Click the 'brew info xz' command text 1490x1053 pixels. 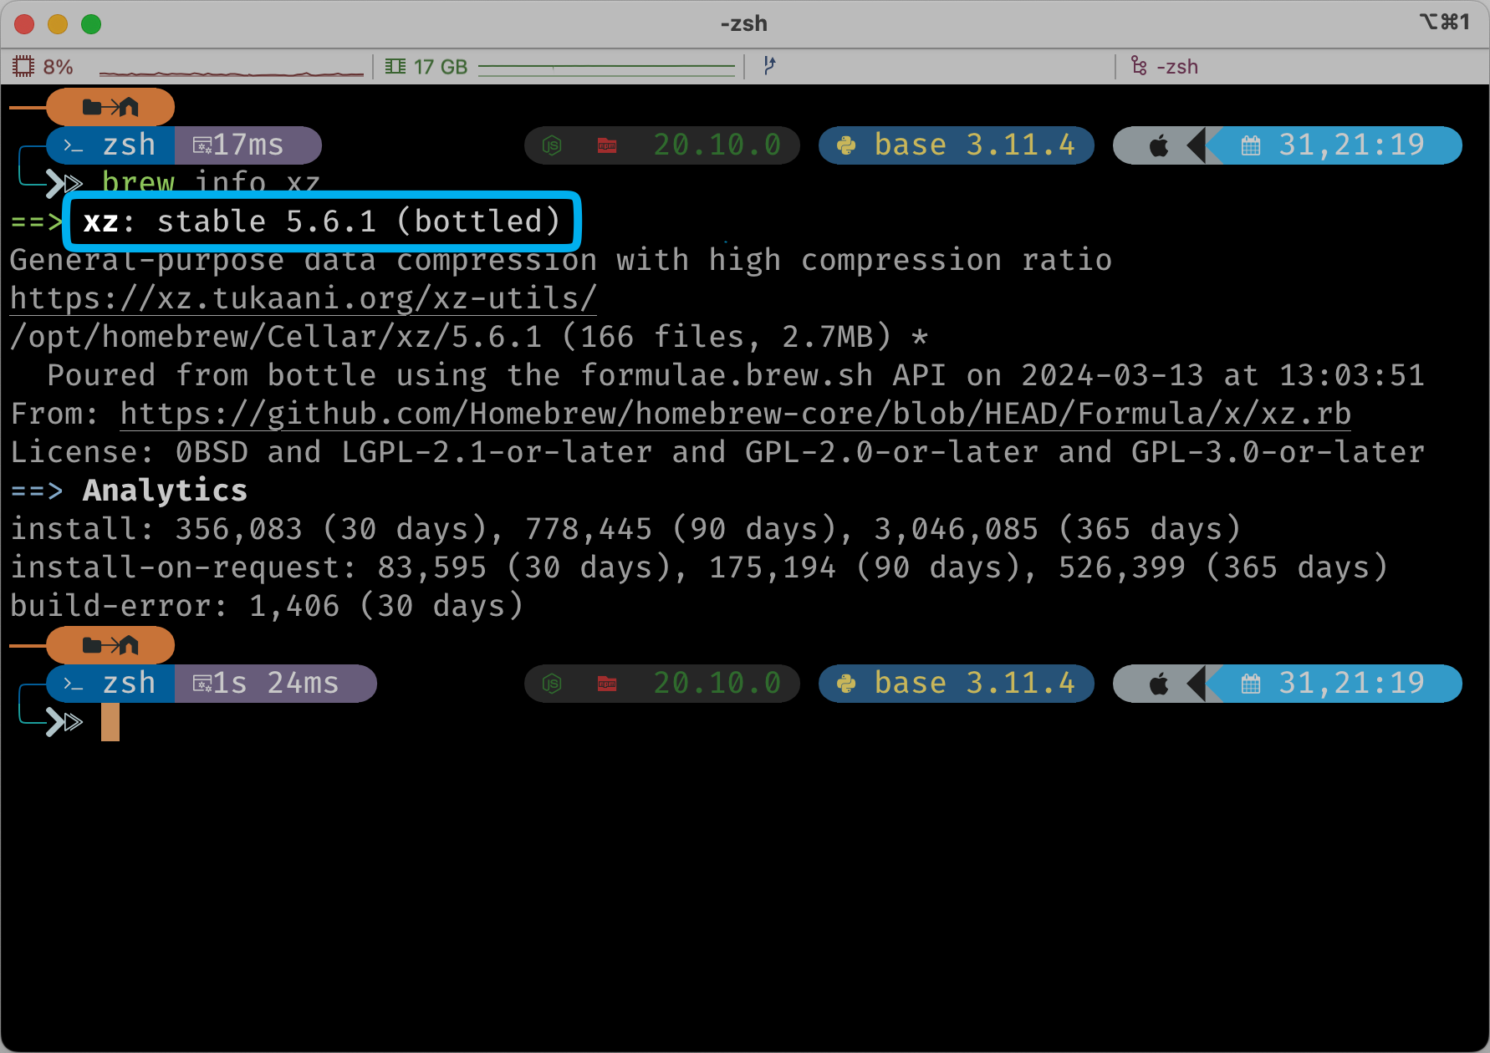click(211, 183)
